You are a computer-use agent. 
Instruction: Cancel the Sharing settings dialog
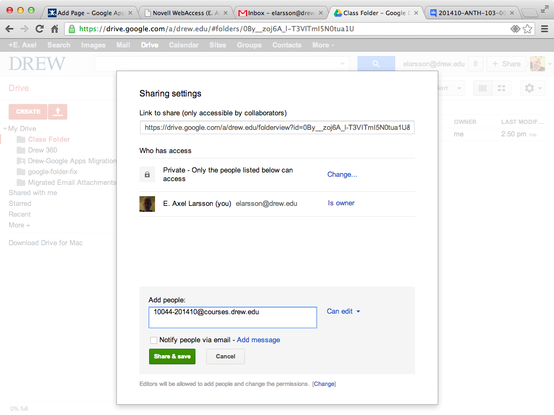[x=226, y=357]
